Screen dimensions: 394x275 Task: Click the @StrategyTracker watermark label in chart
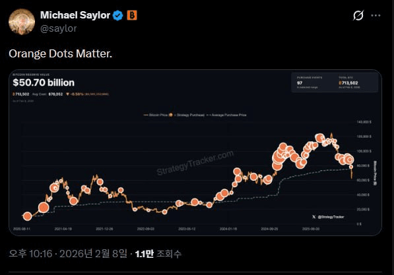click(331, 217)
